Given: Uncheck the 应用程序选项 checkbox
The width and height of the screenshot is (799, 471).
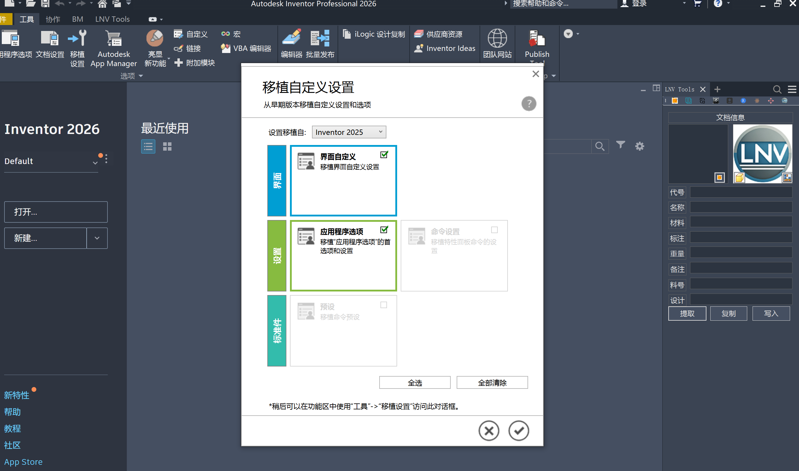Looking at the screenshot, I should [x=384, y=230].
